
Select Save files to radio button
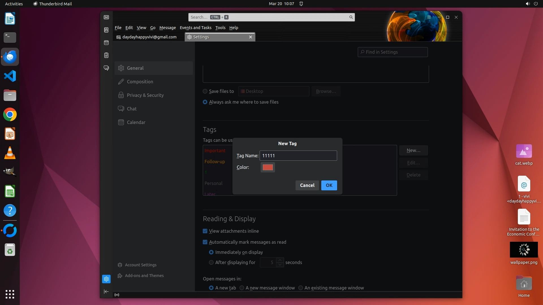(x=205, y=91)
